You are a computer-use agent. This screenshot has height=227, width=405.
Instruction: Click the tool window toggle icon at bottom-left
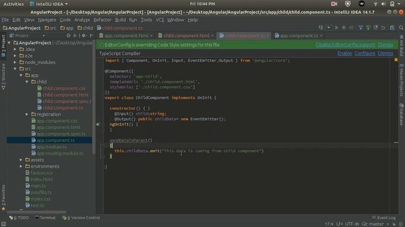[3, 224]
